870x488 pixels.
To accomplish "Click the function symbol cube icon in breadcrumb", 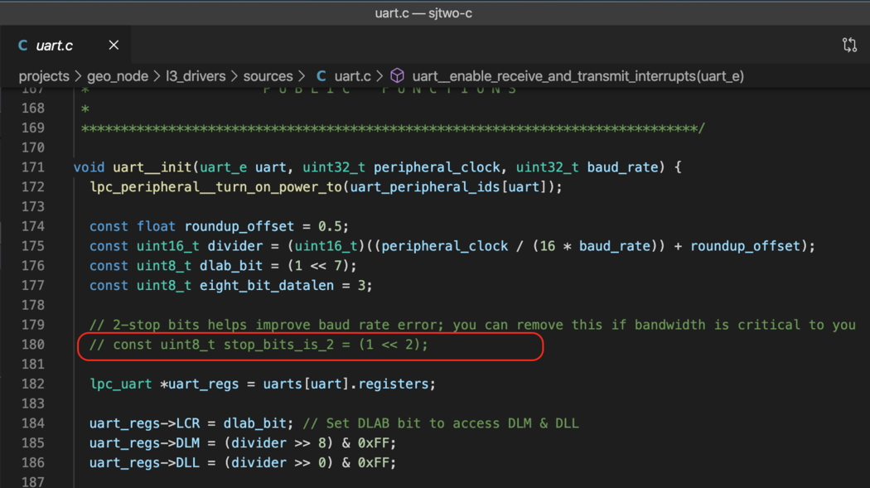I will pyautogui.click(x=397, y=75).
